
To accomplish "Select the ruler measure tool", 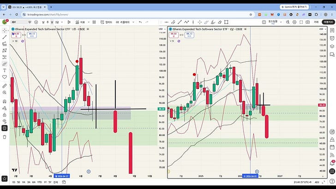I will (x=5, y=86).
